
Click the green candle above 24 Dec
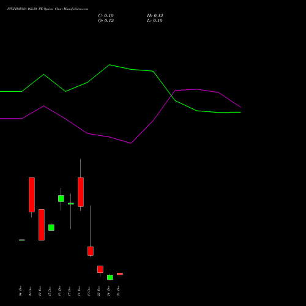click(110, 277)
